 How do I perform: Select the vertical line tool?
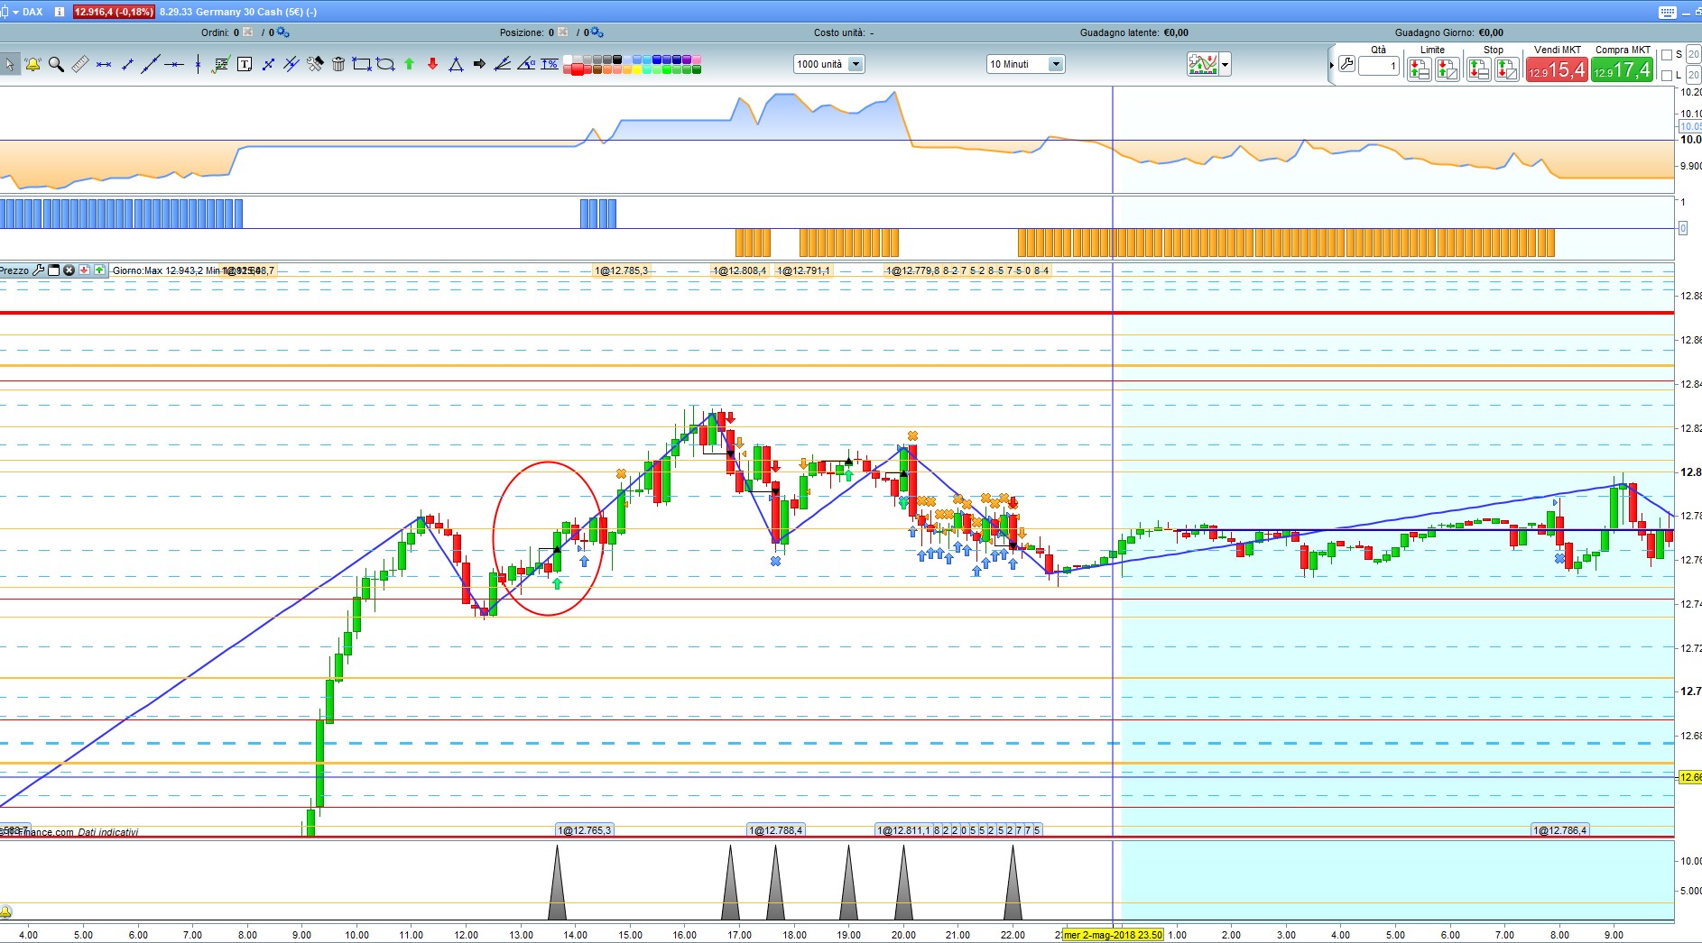[x=198, y=64]
